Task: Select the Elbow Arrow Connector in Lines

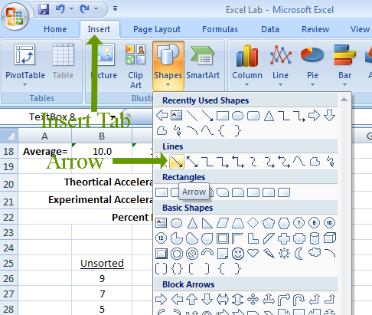Action: pyautogui.click(x=223, y=162)
